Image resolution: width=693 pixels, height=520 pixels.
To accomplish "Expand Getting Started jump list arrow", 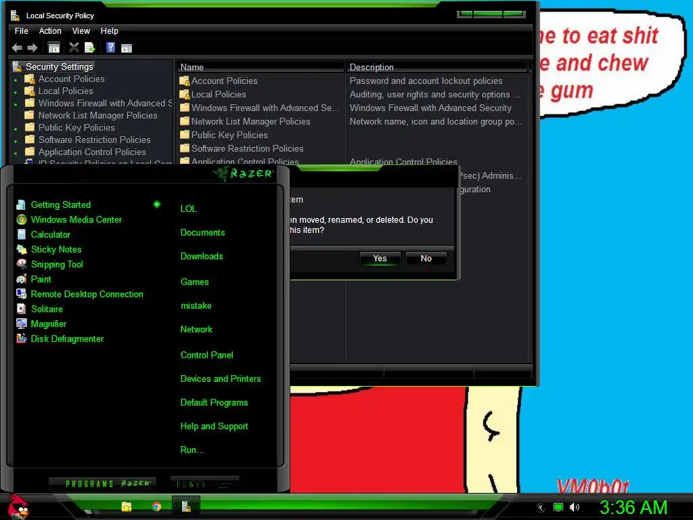I will coord(156,204).
